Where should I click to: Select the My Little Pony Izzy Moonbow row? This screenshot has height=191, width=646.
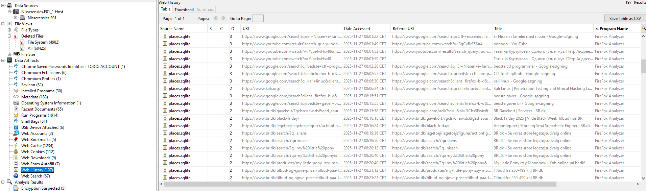click(400, 163)
